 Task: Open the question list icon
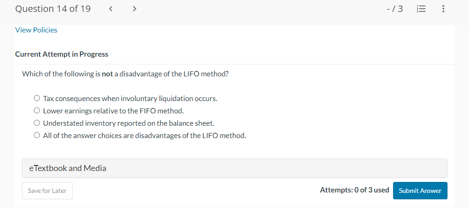(420, 9)
